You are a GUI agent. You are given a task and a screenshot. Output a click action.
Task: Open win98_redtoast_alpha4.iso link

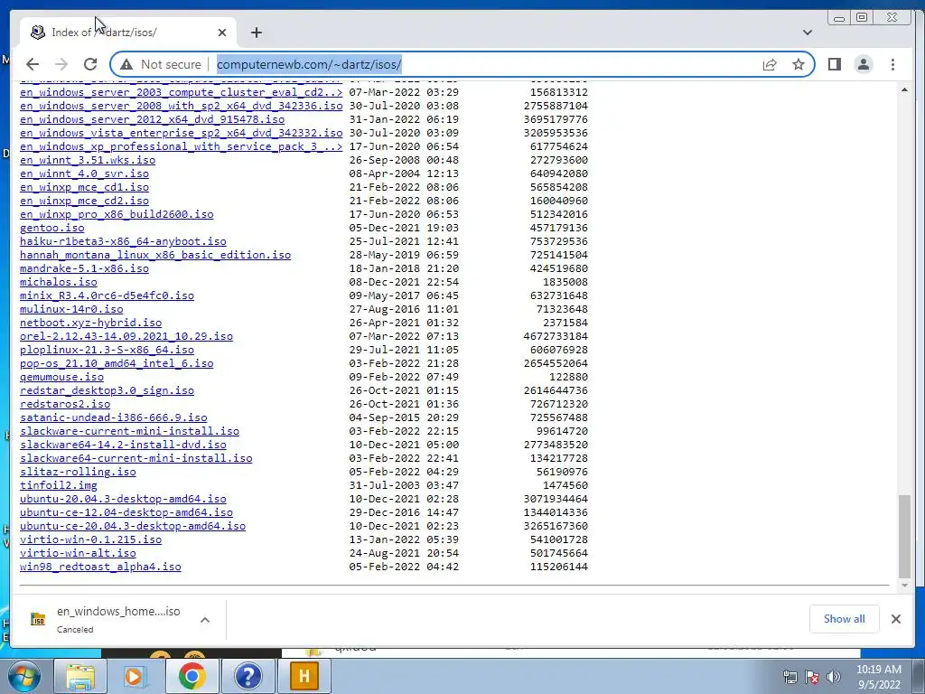(x=100, y=567)
